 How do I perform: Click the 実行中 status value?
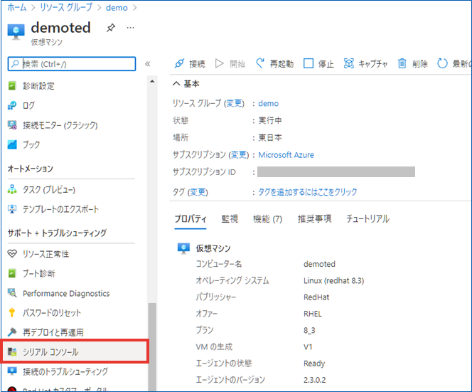tap(270, 120)
